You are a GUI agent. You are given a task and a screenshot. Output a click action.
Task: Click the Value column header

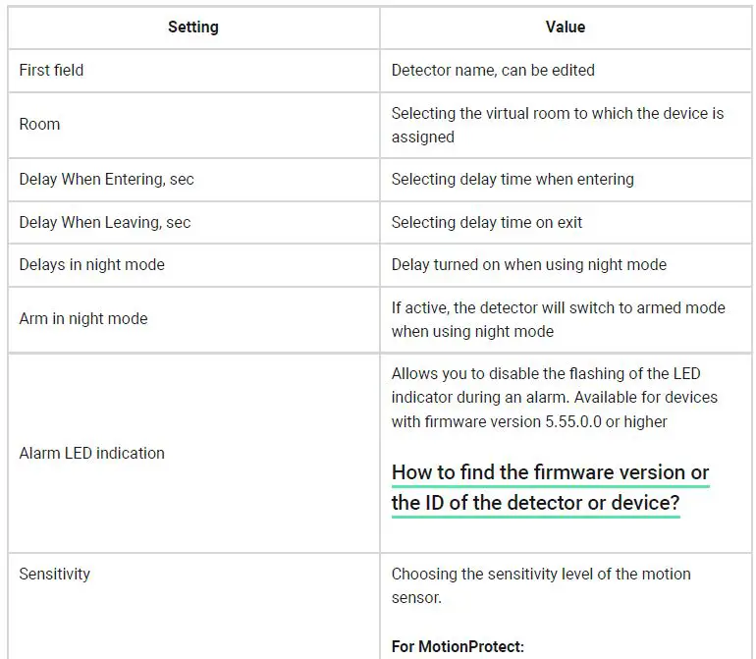(x=565, y=27)
